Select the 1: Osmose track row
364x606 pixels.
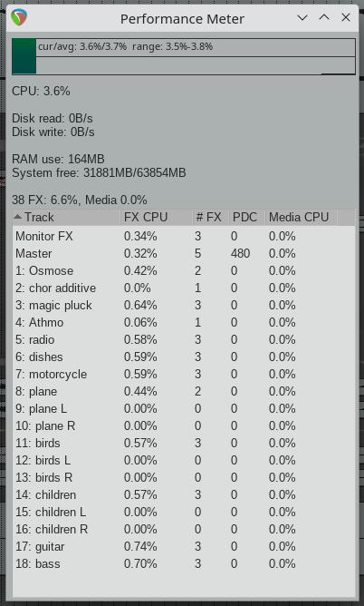(184, 270)
